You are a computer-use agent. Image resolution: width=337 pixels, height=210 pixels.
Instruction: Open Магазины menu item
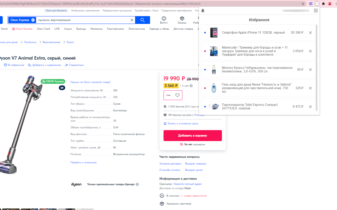pos(96,29)
